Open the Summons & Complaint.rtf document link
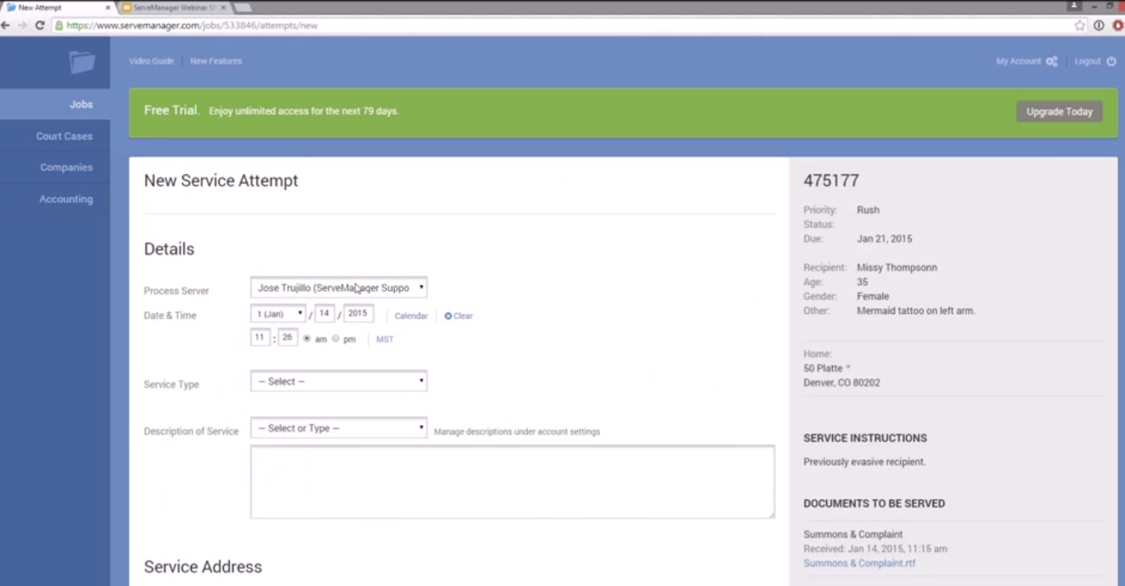 (859, 563)
